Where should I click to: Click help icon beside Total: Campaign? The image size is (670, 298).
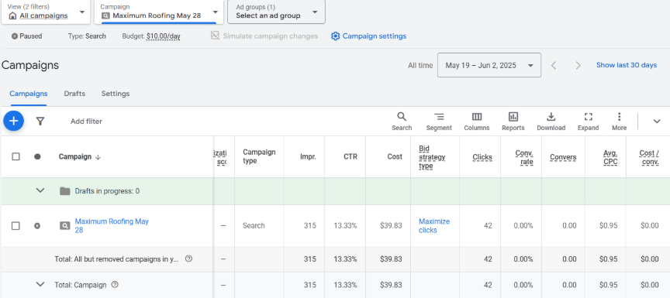(x=115, y=284)
